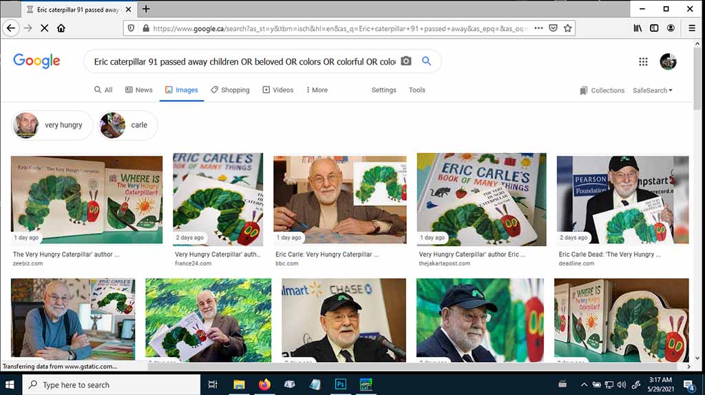The width and height of the screenshot is (705, 395).
Task: Open File Explorer from the taskbar
Action: (239, 385)
